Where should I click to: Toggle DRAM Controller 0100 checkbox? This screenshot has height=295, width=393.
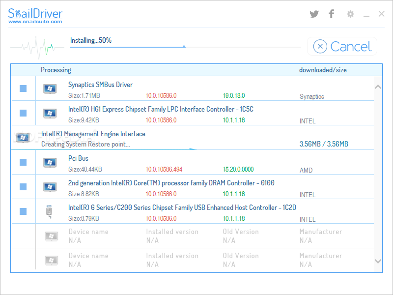click(x=23, y=187)
